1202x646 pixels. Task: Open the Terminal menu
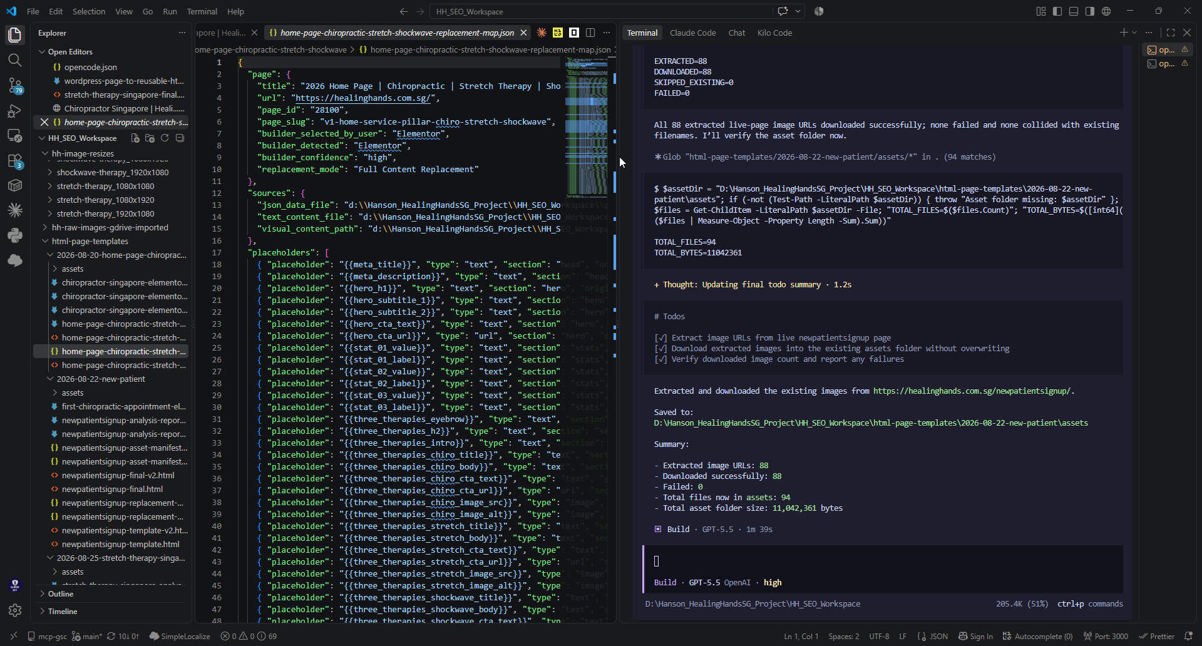[x=202, y=11]
